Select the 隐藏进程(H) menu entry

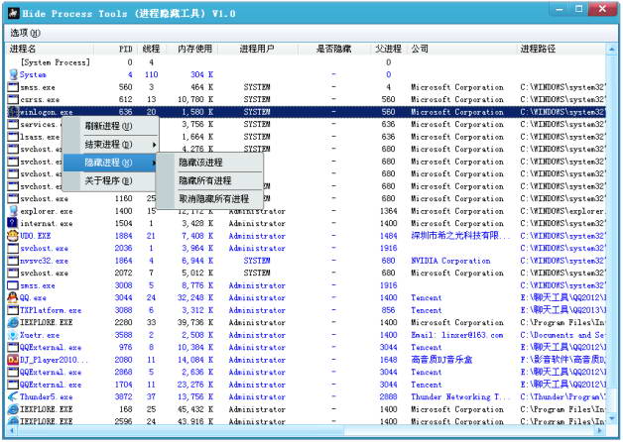coord(110,163)
